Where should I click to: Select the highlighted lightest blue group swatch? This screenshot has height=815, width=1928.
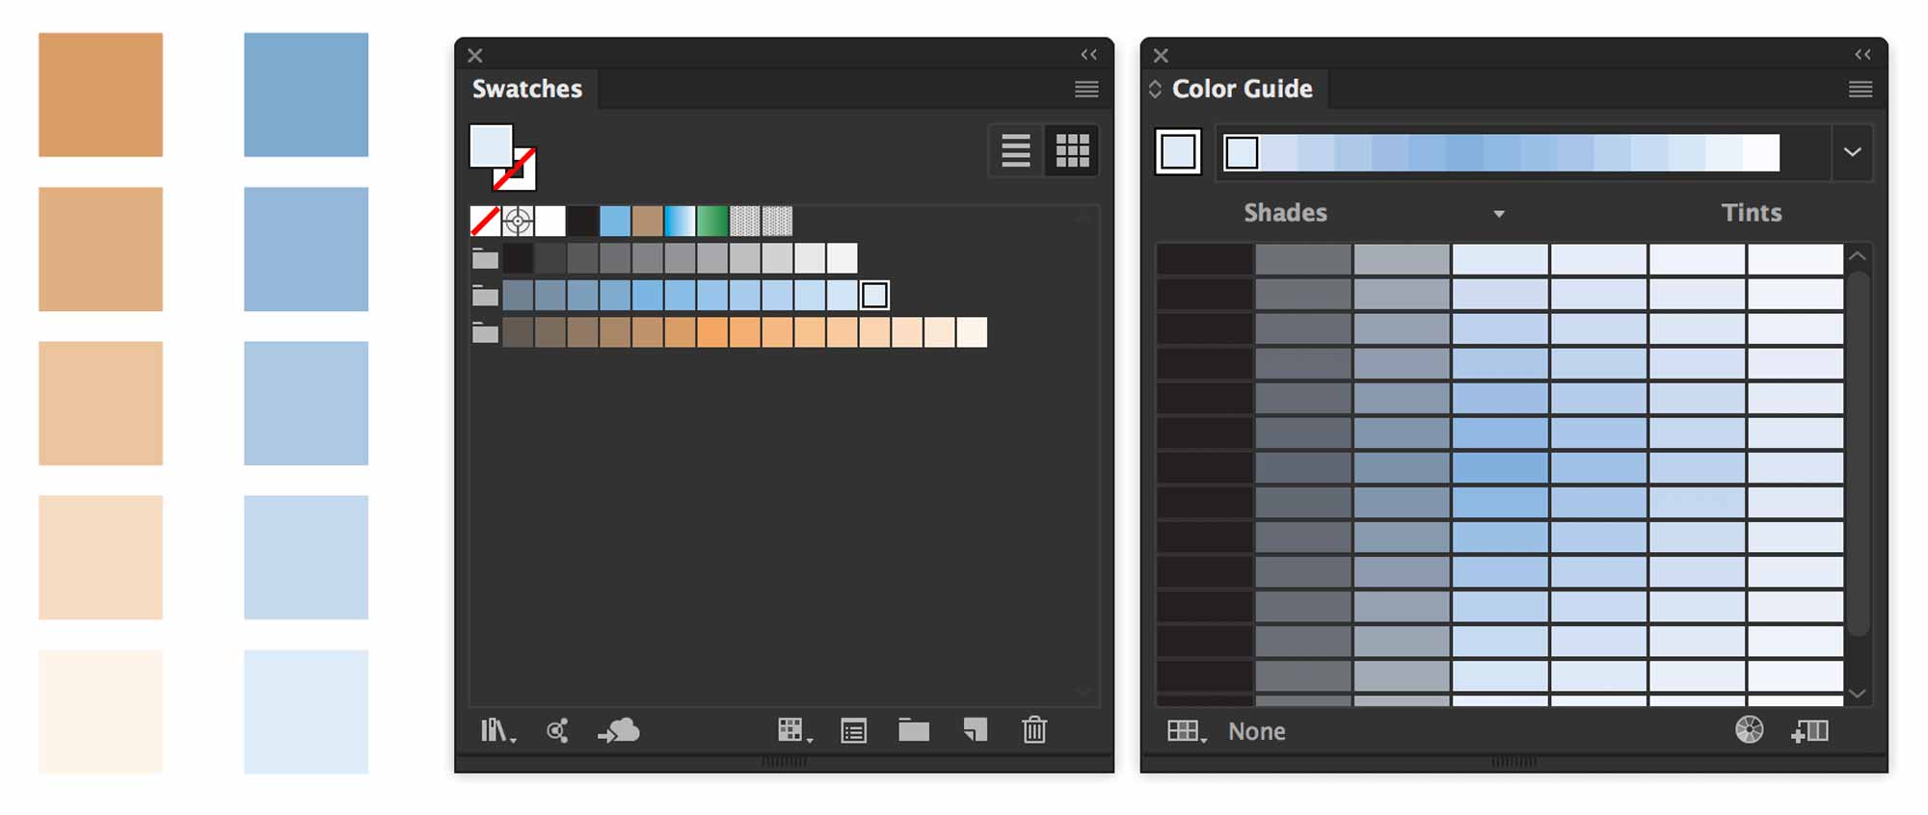point(874,295)
